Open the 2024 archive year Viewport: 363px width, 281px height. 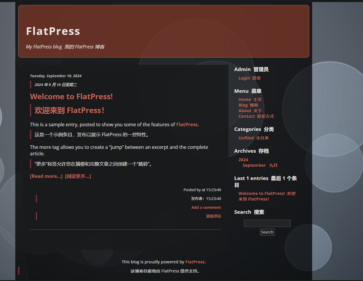[243, 160]
